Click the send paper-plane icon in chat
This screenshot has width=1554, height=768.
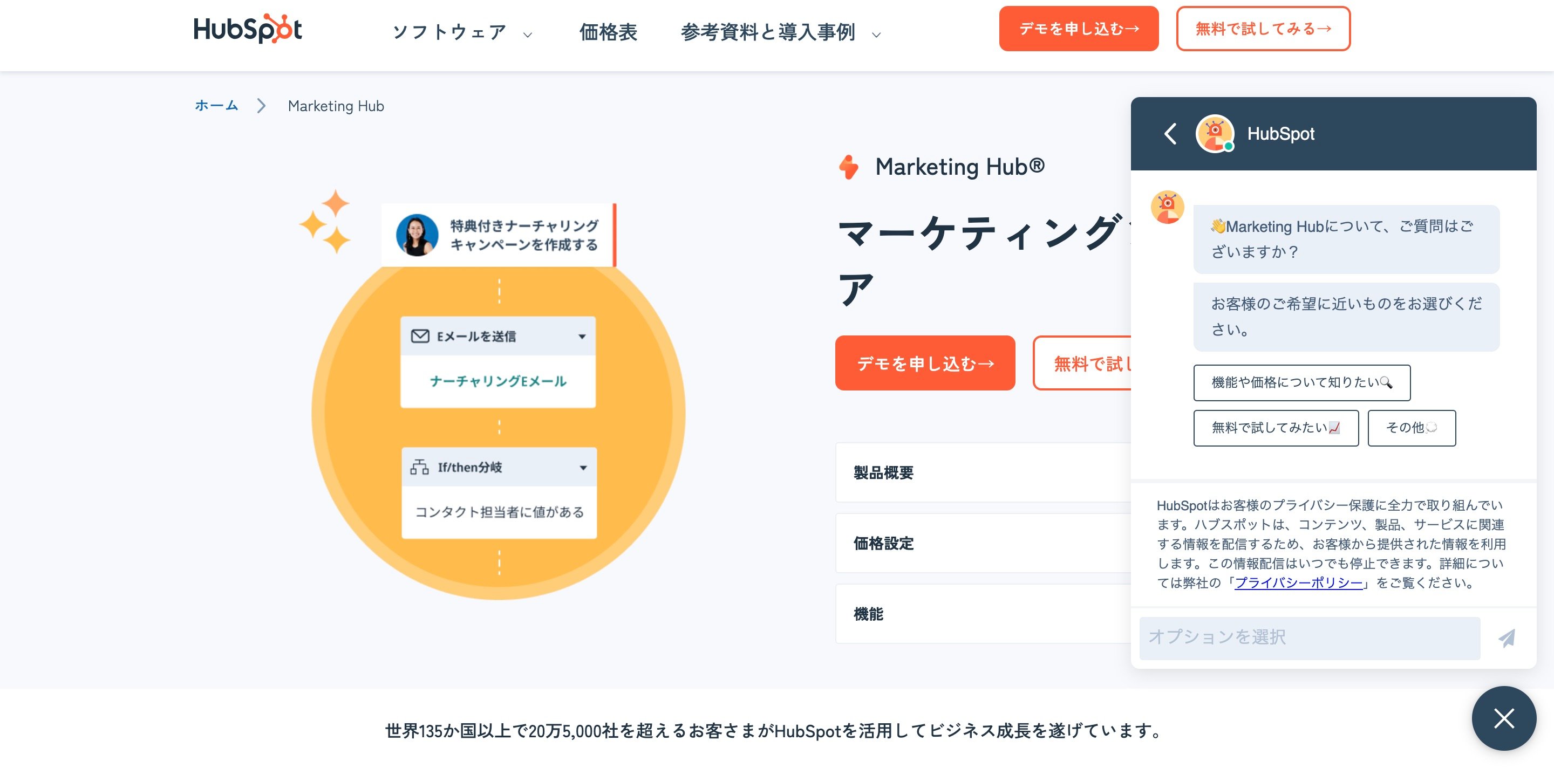pos(1507,638)
